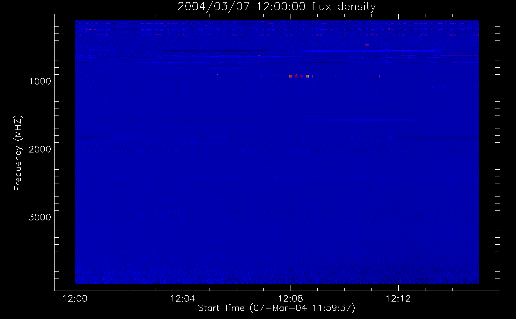This screenshot has height=319, width=516.
Task: Click the 'Start Time (07-Mar-04 11:59:37)' label
Action: click(x=276, y=308)
